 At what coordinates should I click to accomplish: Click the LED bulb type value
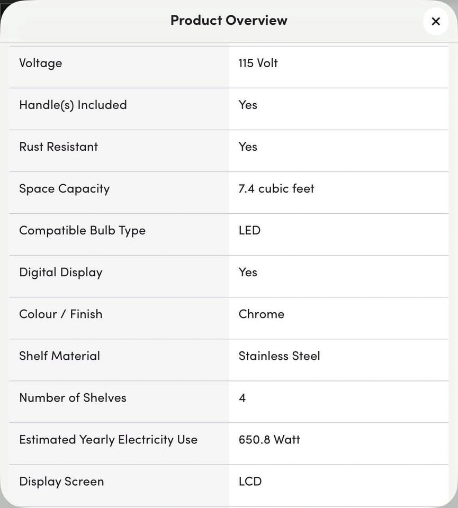pos(249,230)
